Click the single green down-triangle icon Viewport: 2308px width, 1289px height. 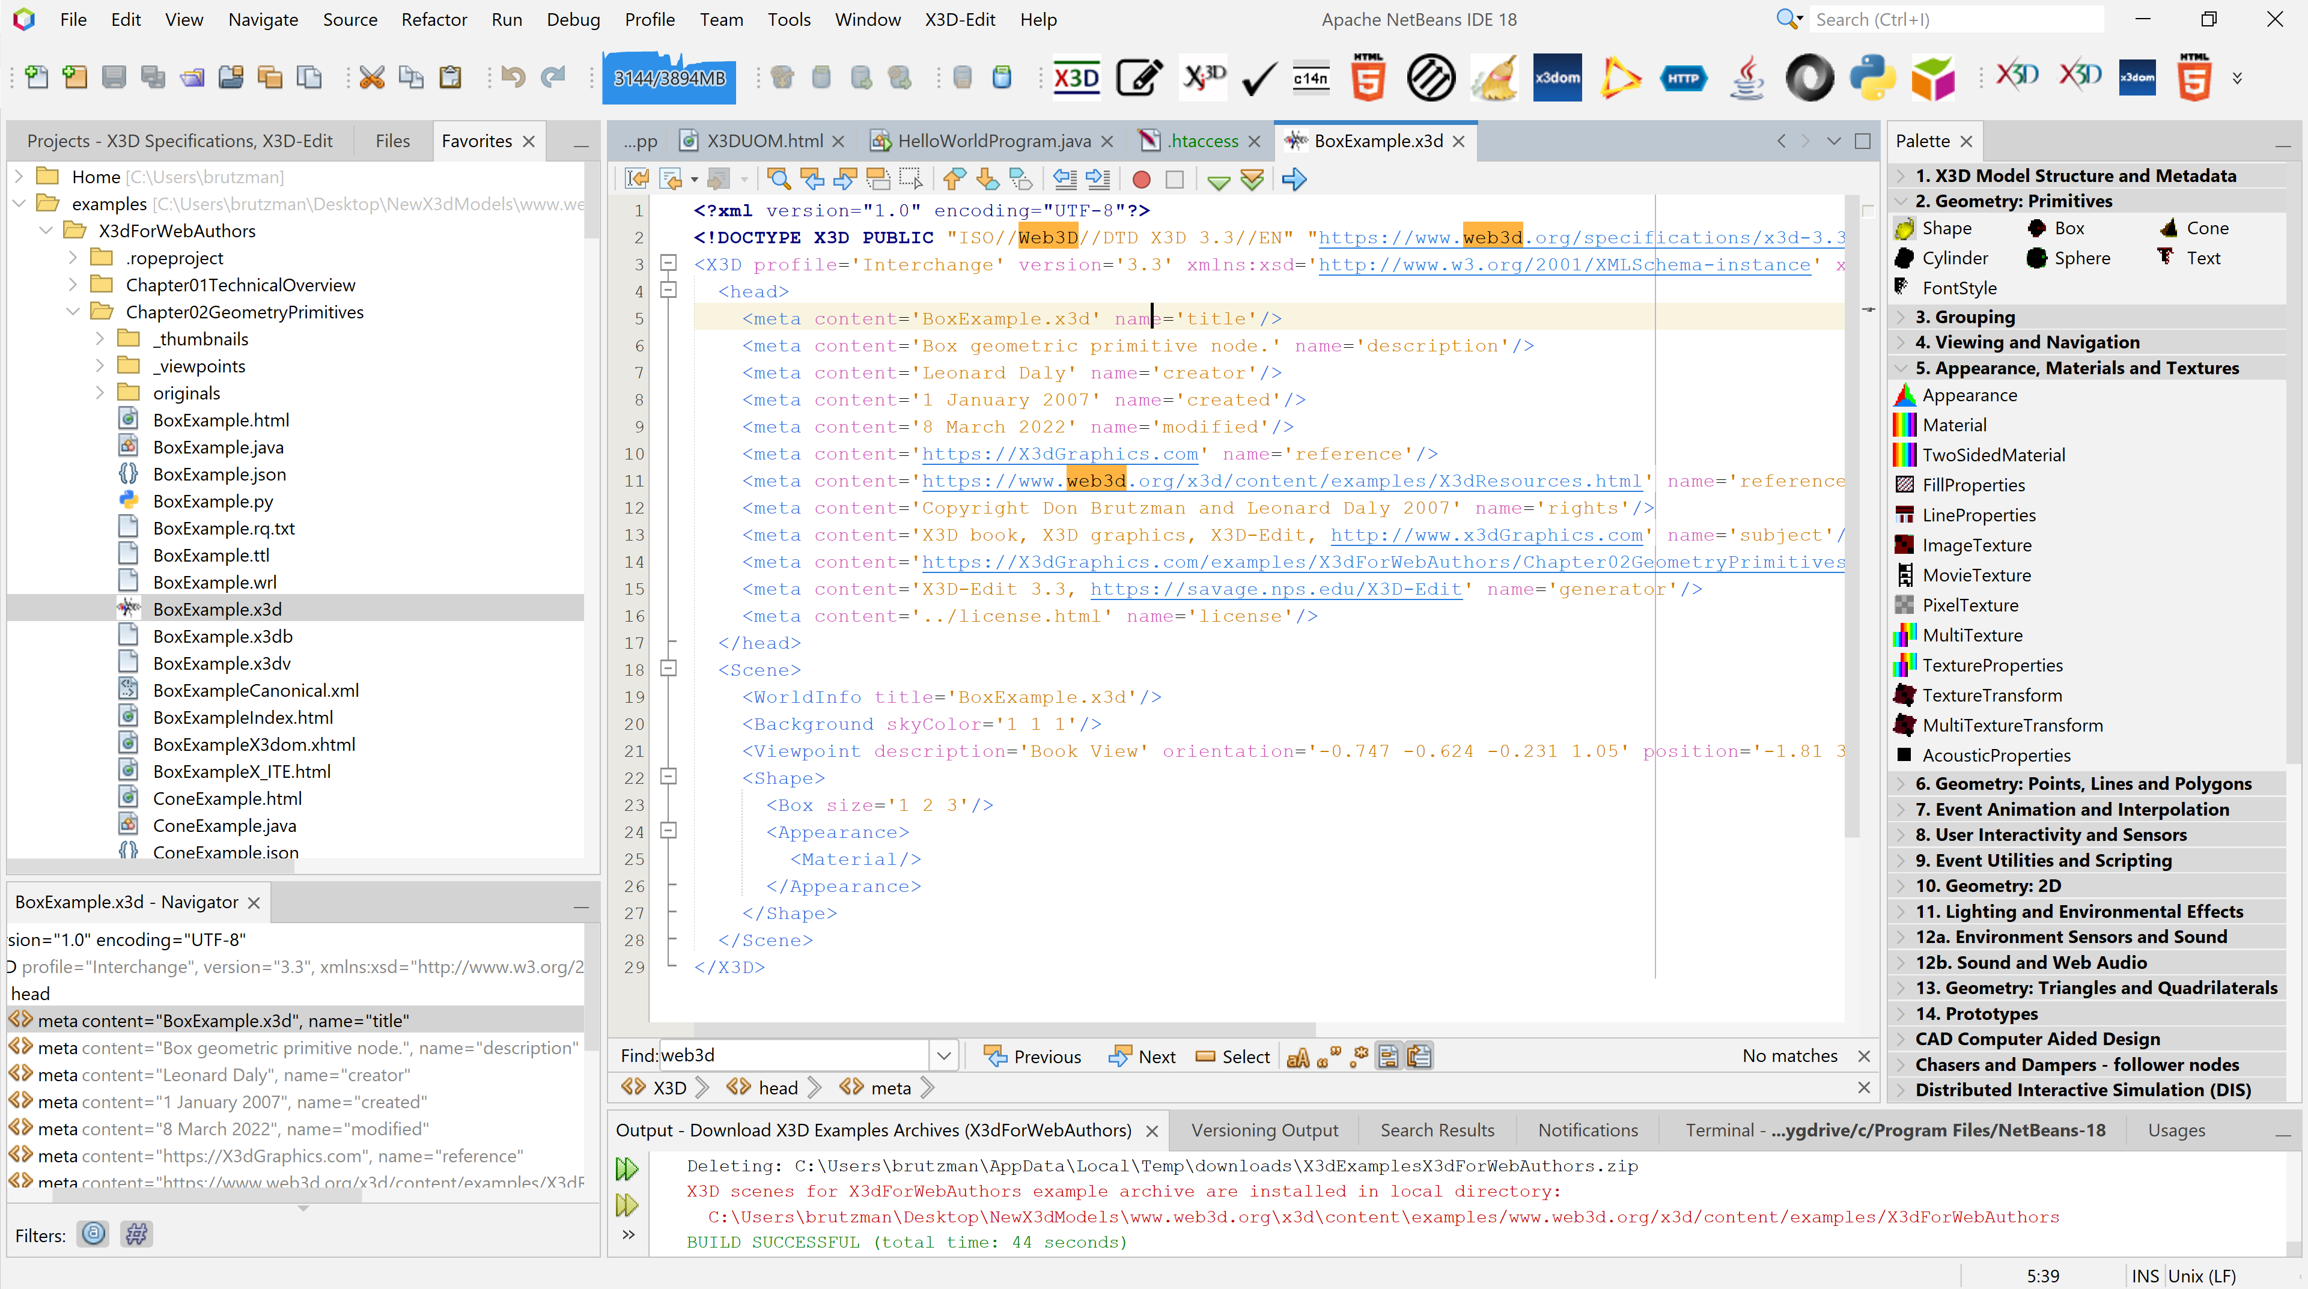tap(1219, 182)
